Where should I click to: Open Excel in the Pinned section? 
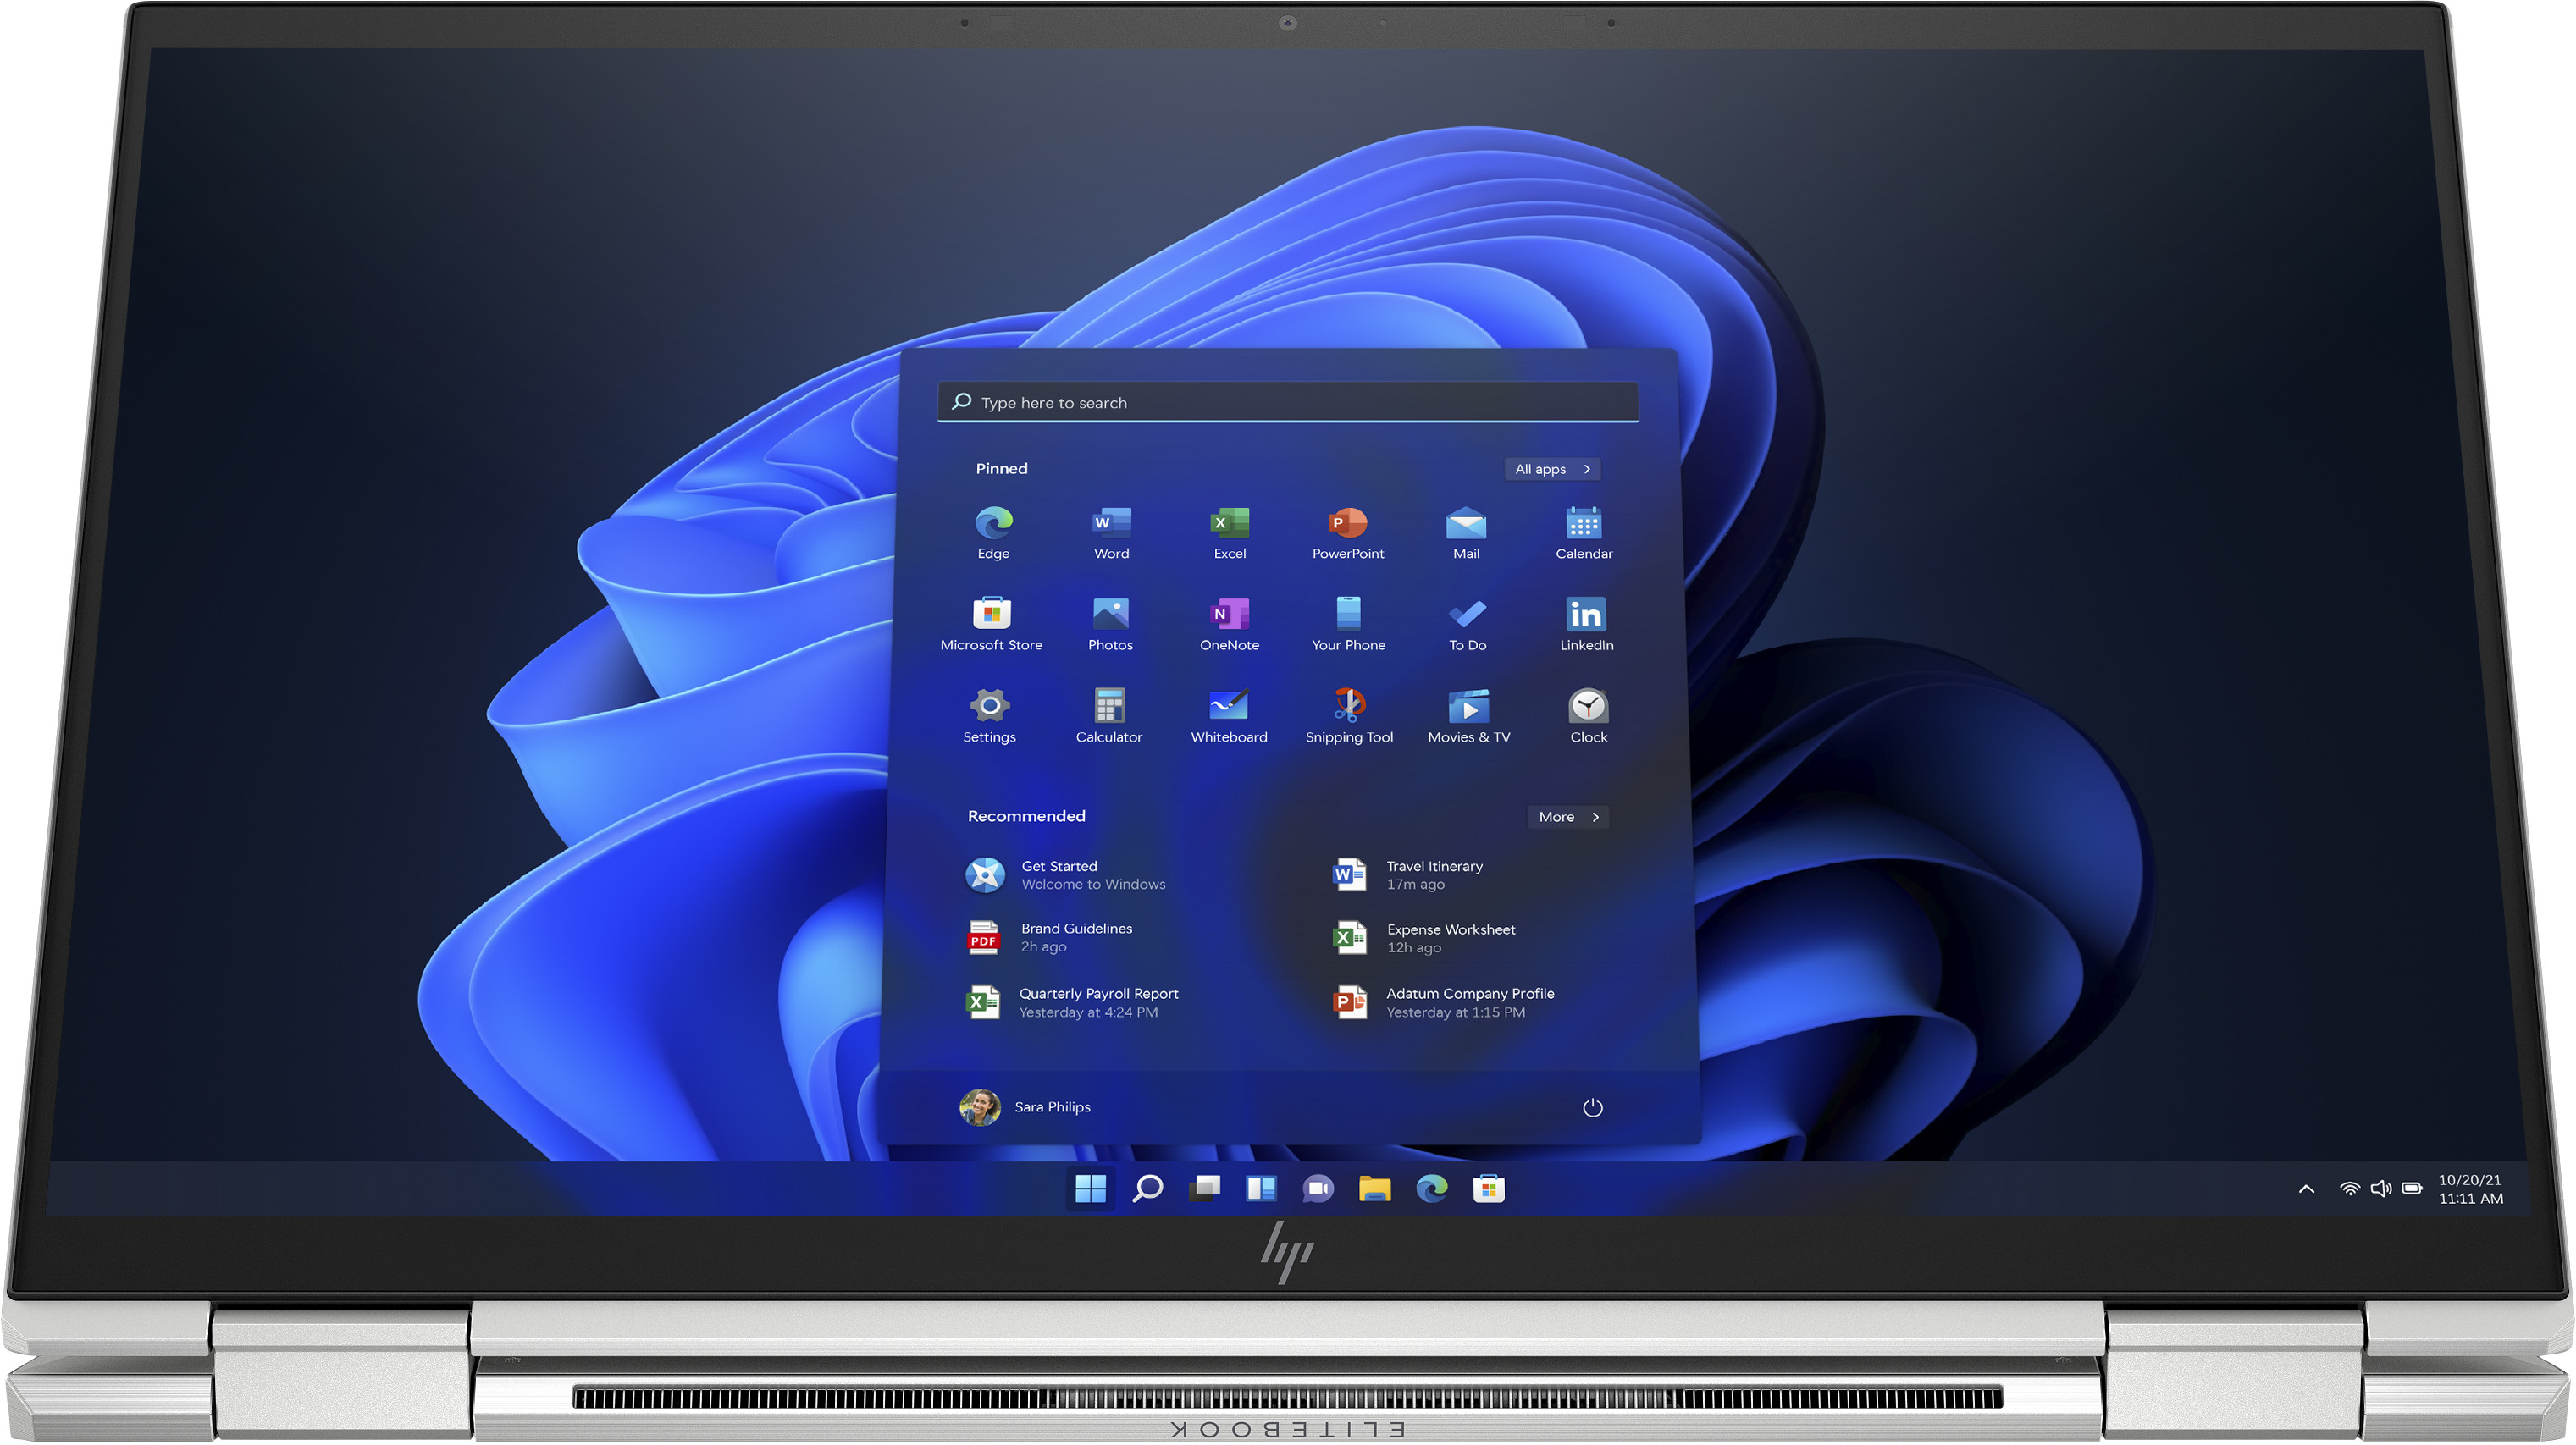click(1229, 532)
